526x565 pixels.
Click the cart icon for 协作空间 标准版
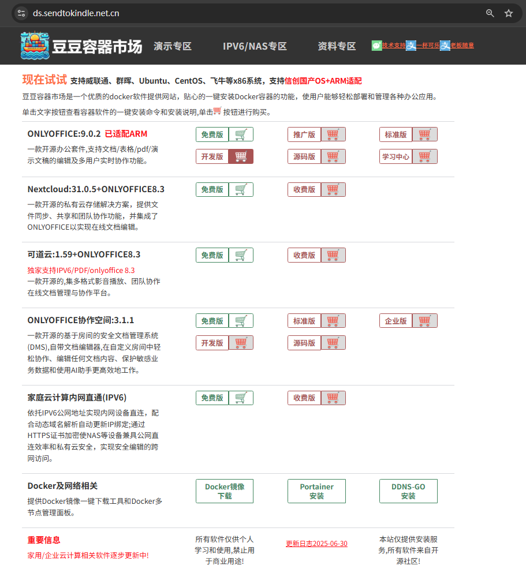click(x=333, y=321)
